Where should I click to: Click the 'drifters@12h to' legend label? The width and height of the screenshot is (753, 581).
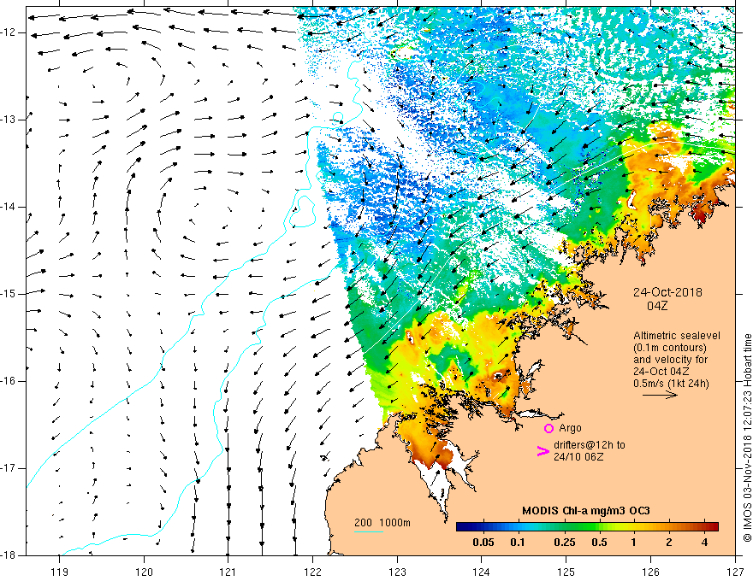tap(590, 445)
